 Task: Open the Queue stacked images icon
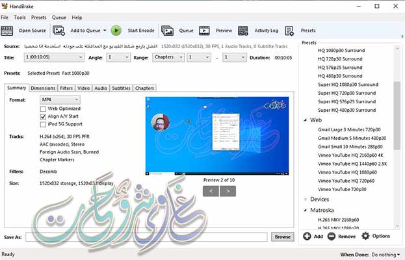167,31
